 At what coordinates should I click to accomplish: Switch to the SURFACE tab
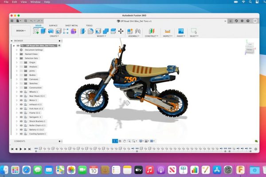click(53, 26)
